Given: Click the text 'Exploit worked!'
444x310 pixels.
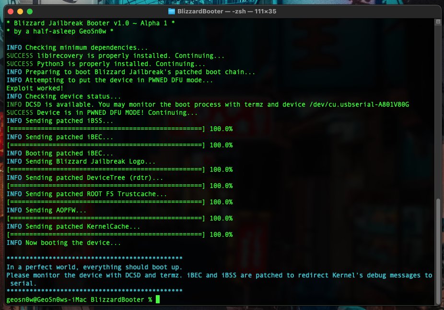Looking at the screenshot, I should pyautogui.click(x=35, y=88).
